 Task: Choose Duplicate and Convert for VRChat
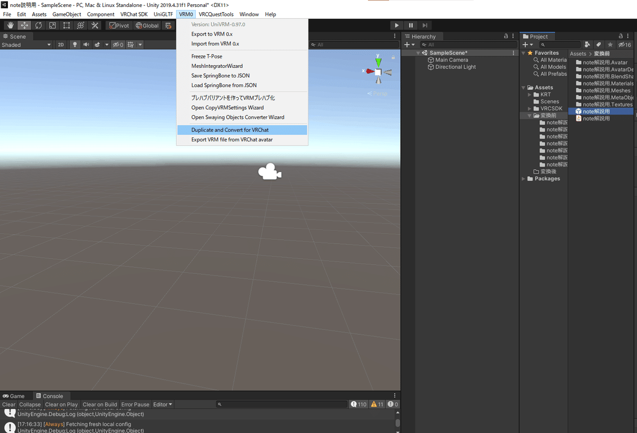click(x=242, y=130)
